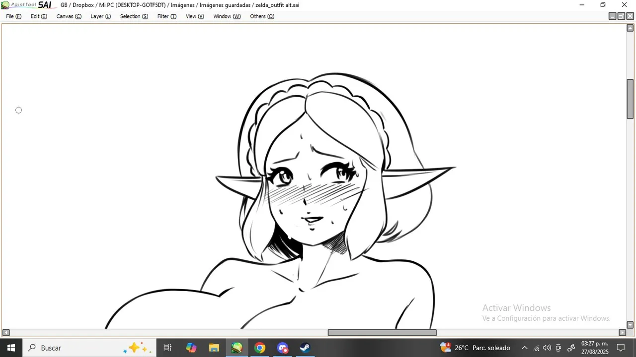Screen dimensions: 636x357
Task: Click the horizontal scrollbar left arrow
Action: 6,333
